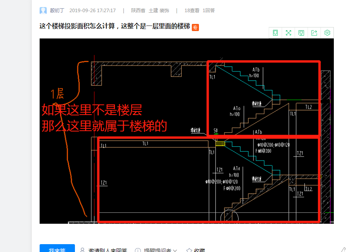Image resolution: width=346 pixels, height=252 pixels.
Task: Open image viewer settings gear
Action: 327,33
